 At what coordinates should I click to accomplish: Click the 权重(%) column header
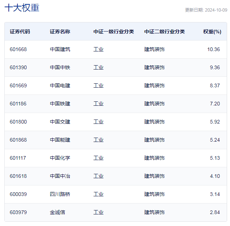pyautogui.click(x=212, y=32)
